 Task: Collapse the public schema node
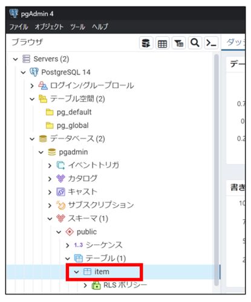(x=59, y=232)
